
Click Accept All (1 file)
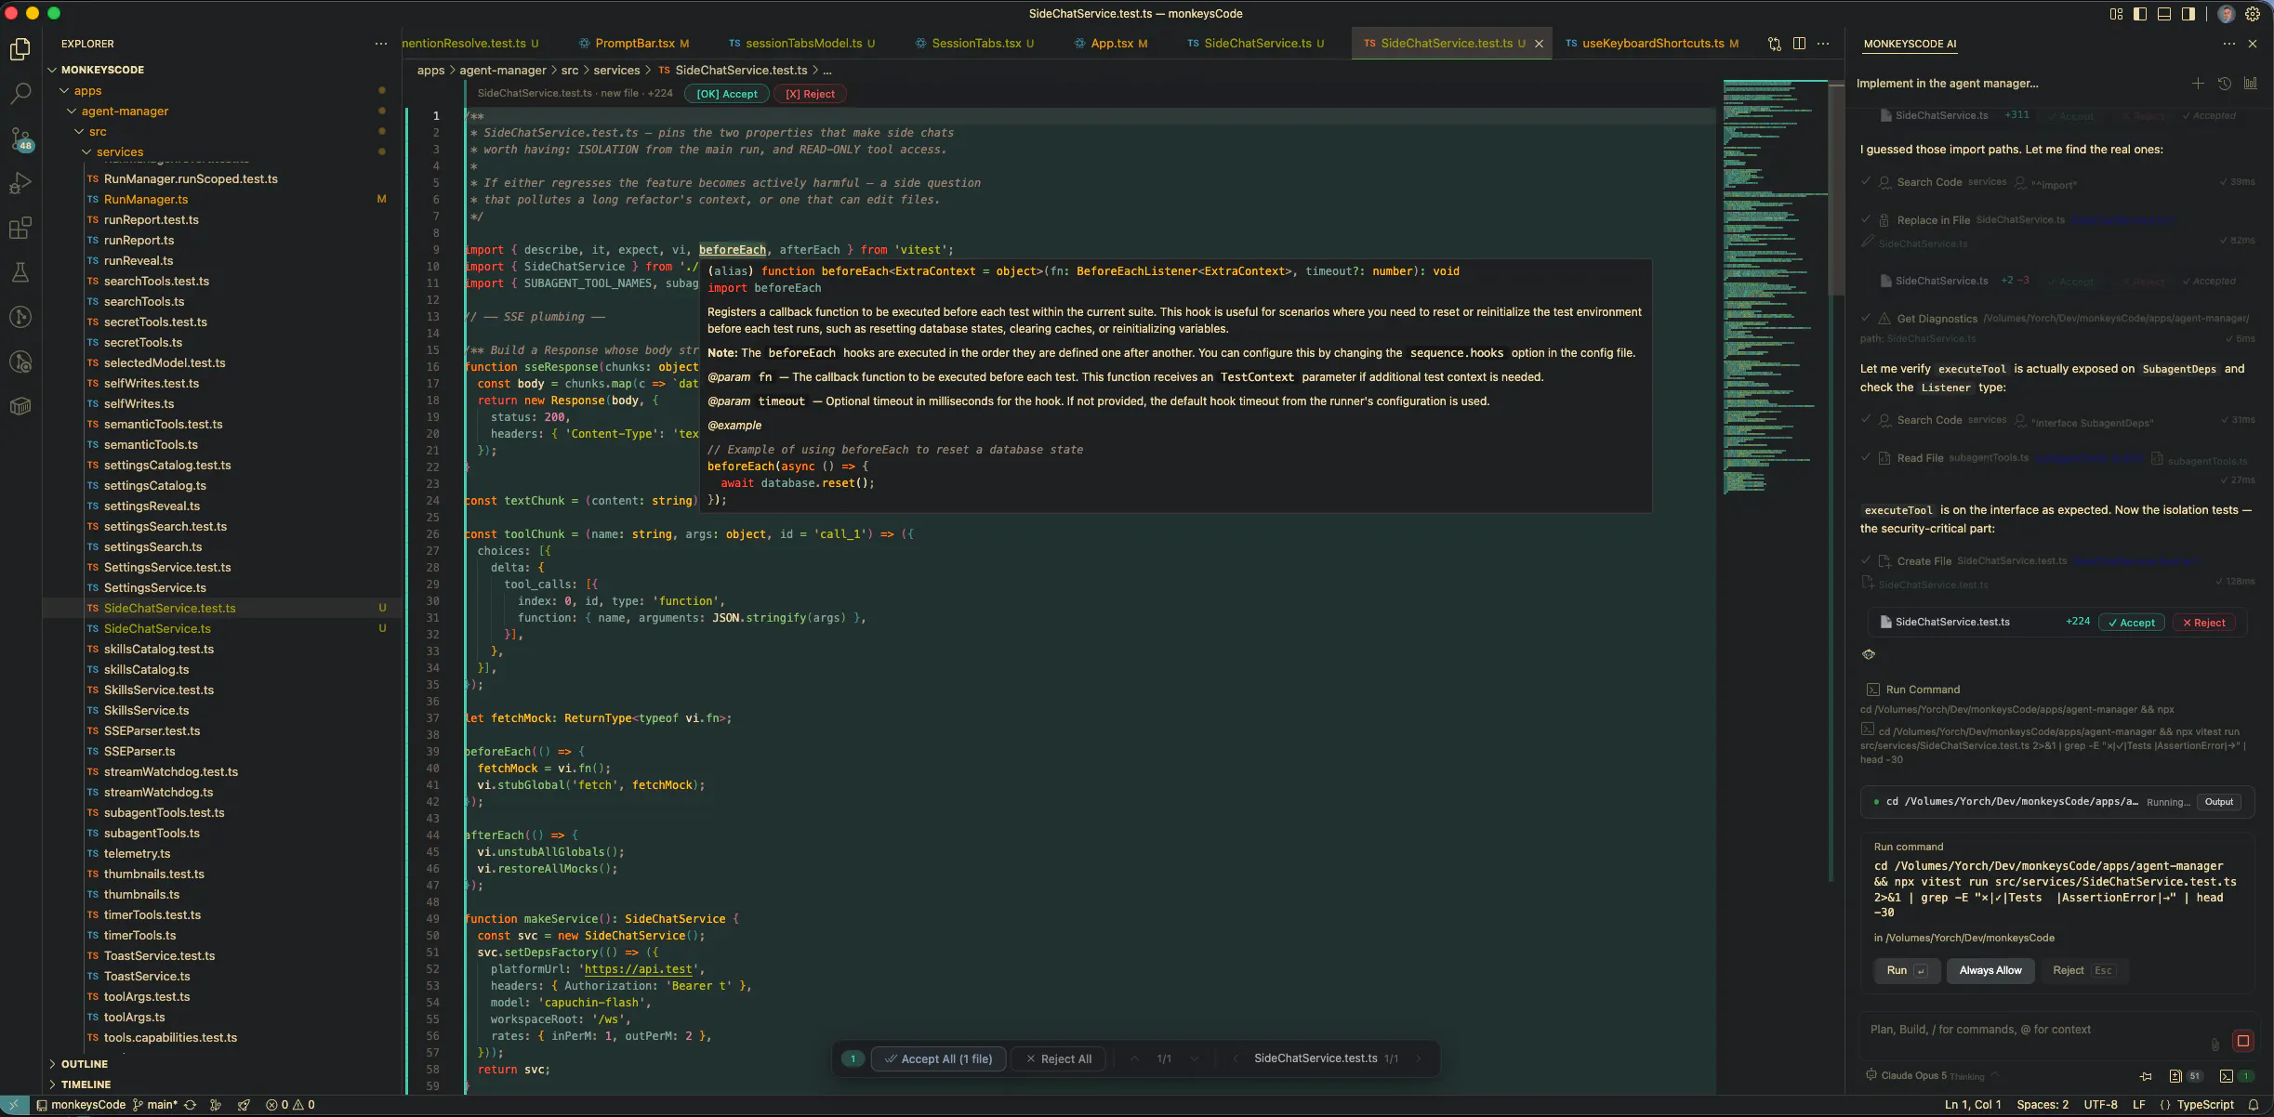[939, 1059]
